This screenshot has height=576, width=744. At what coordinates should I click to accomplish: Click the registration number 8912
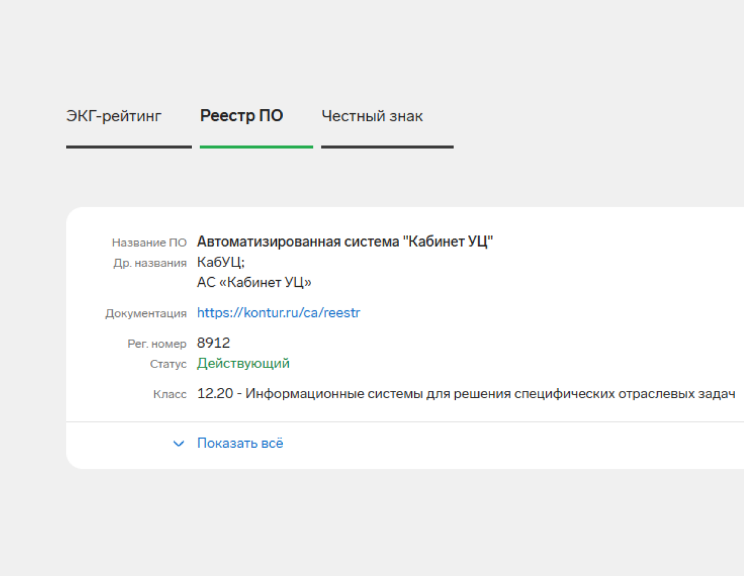coord(213,343)
